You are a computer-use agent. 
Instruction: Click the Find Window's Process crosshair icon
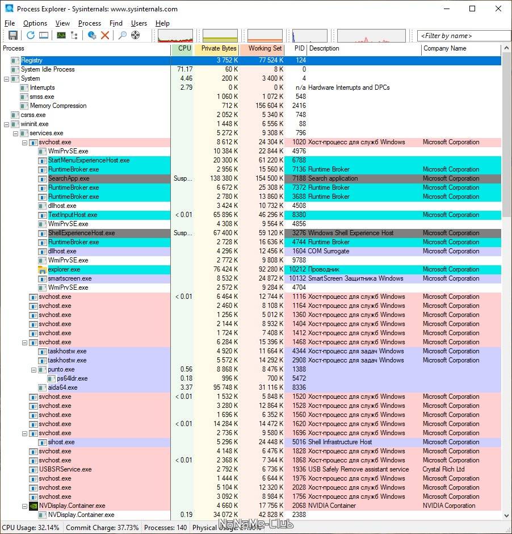click(x=136, y=35)
